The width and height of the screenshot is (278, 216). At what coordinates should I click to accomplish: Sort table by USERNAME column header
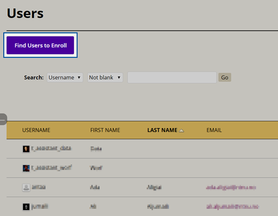36,130
